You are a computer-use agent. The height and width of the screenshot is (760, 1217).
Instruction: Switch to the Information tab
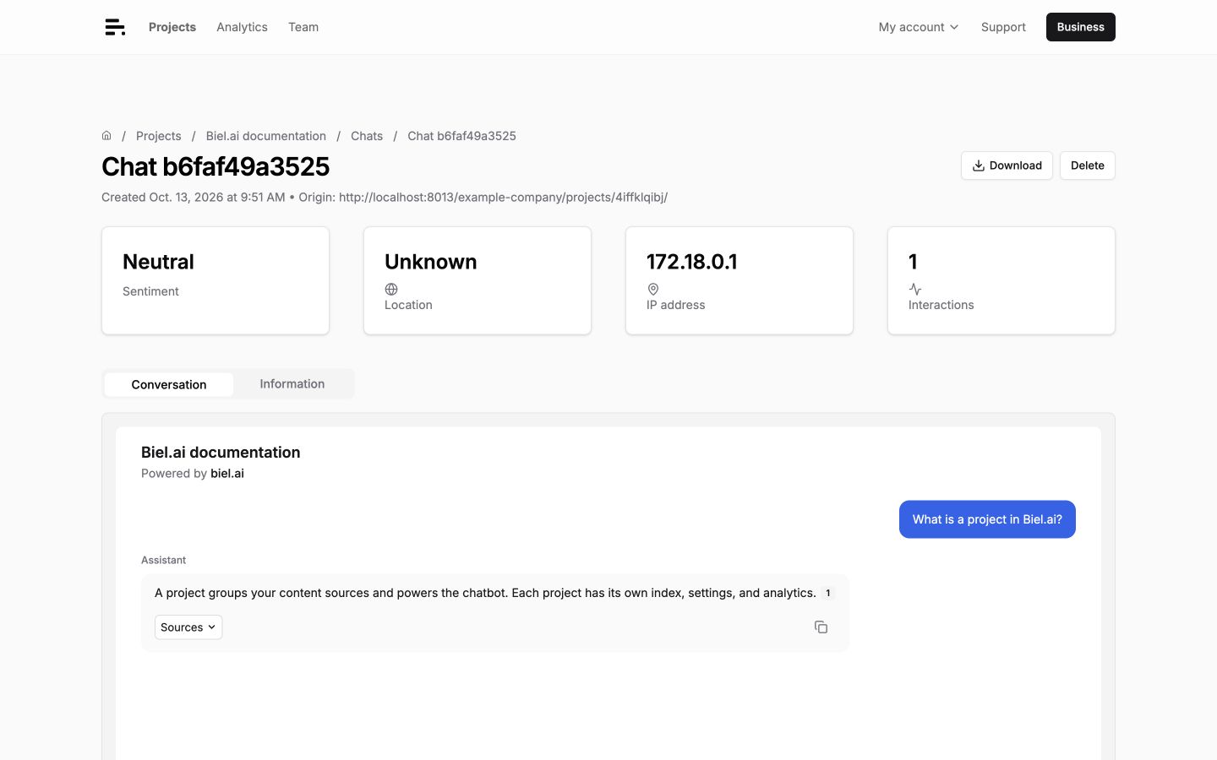point(292,384)
